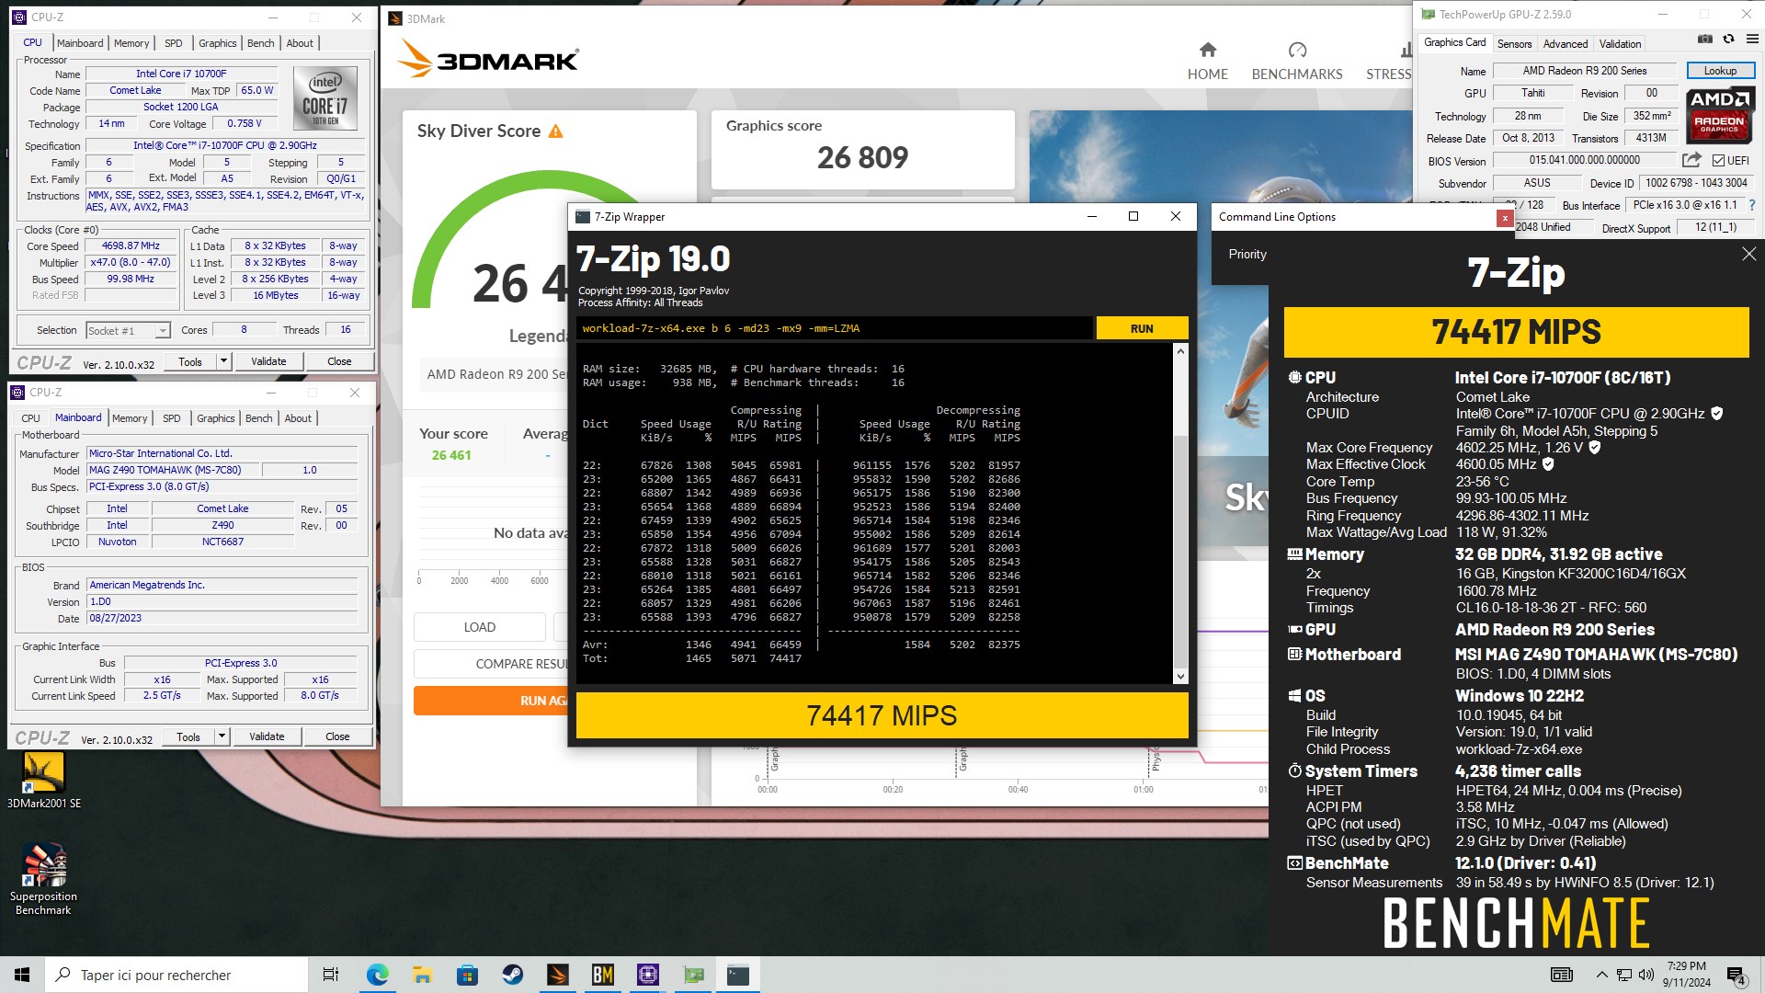Click volume icon in system tray

[1645, 975]
